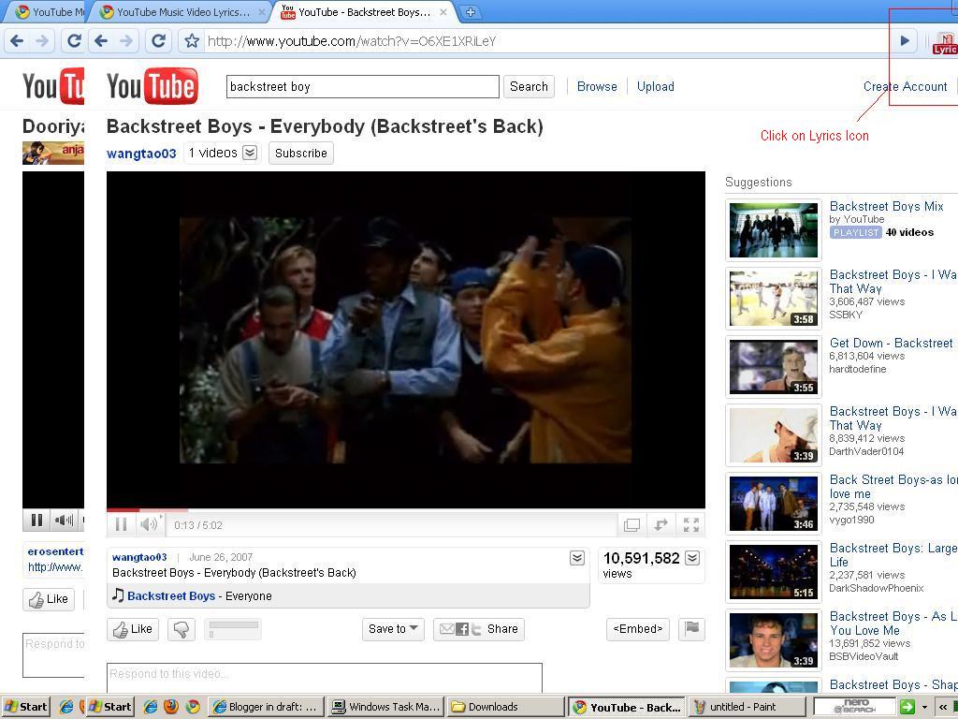Click the music note icon beside Backstreet Boys
This screenshot has height=719, width=958.
pyautogui.click(x=118, y=594)
